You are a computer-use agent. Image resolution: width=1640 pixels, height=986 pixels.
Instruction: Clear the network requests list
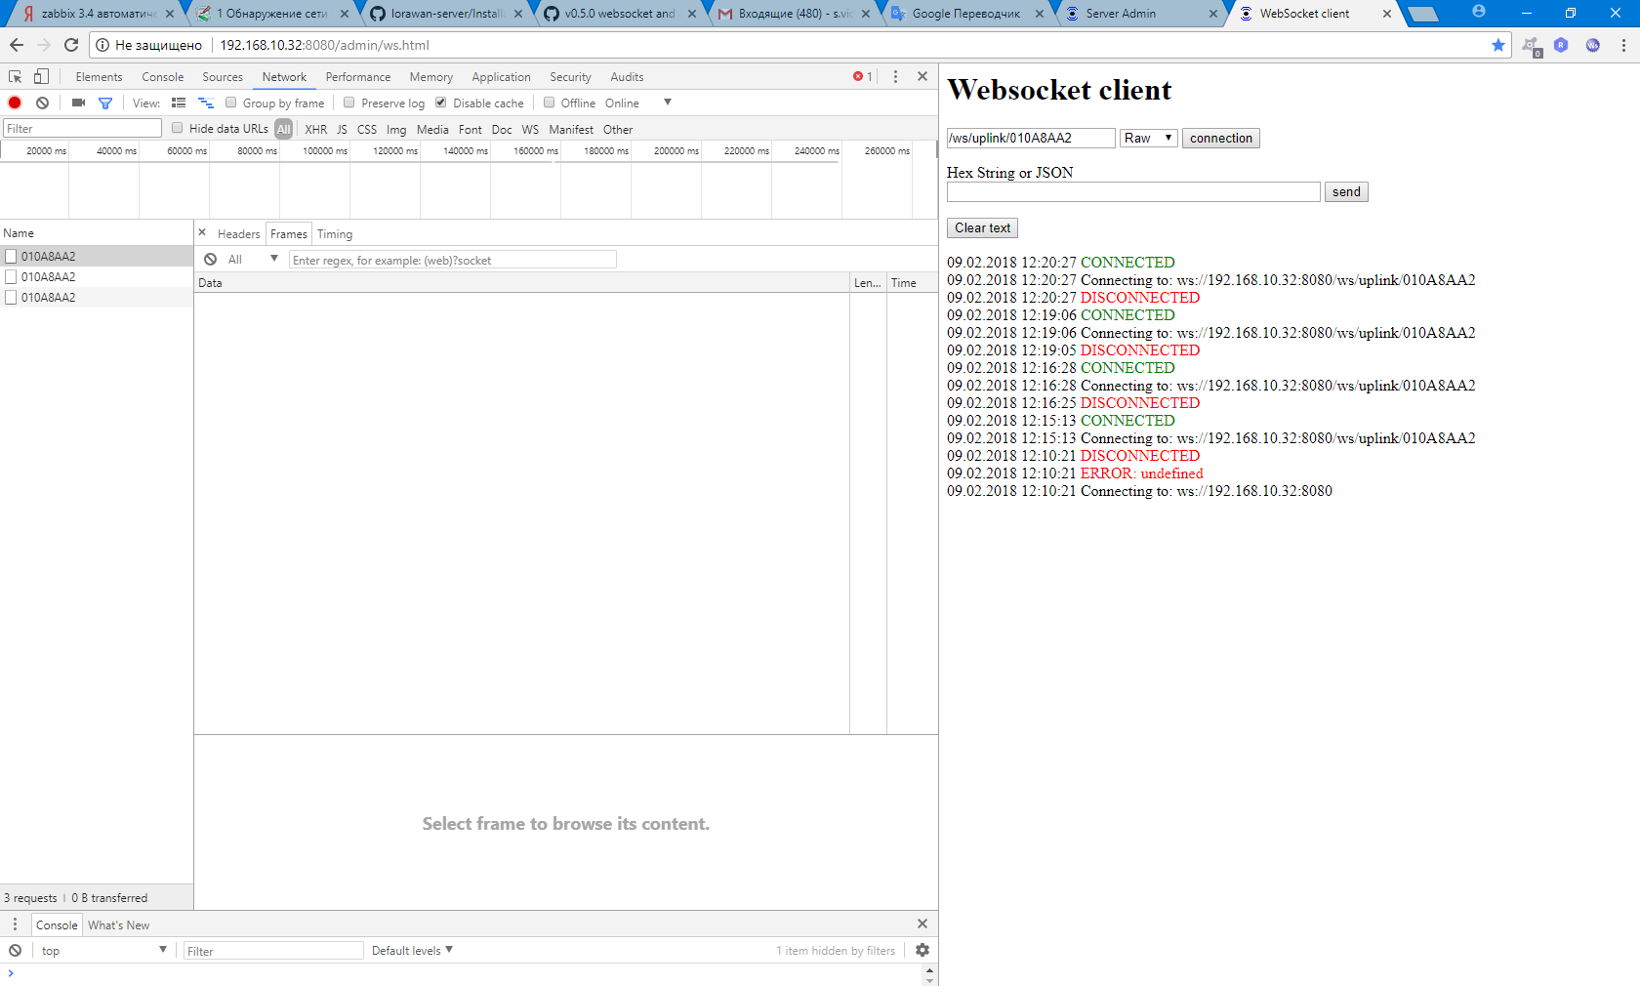click(42, 102)
